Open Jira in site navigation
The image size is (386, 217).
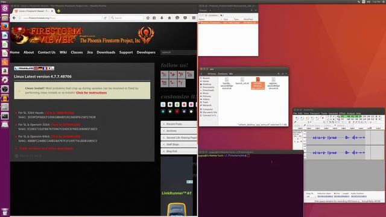click(x=90, y=52)
